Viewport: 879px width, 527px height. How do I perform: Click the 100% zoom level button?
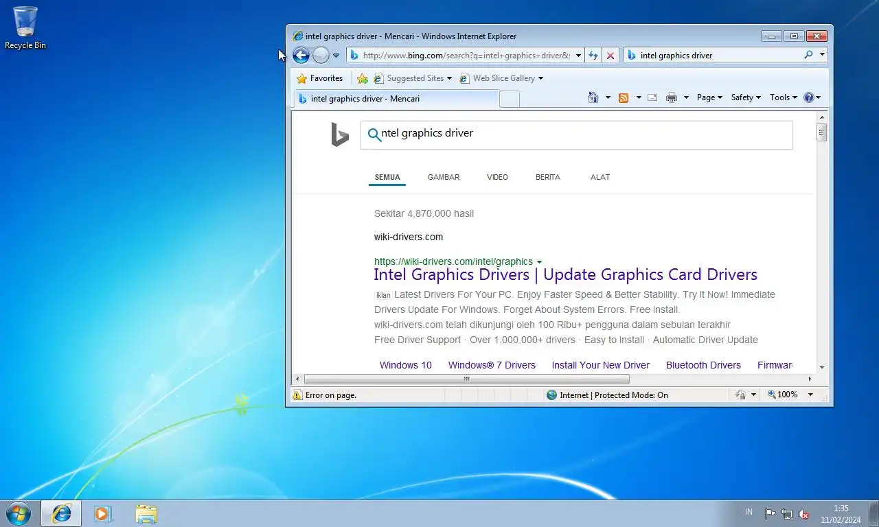point(783,395)
